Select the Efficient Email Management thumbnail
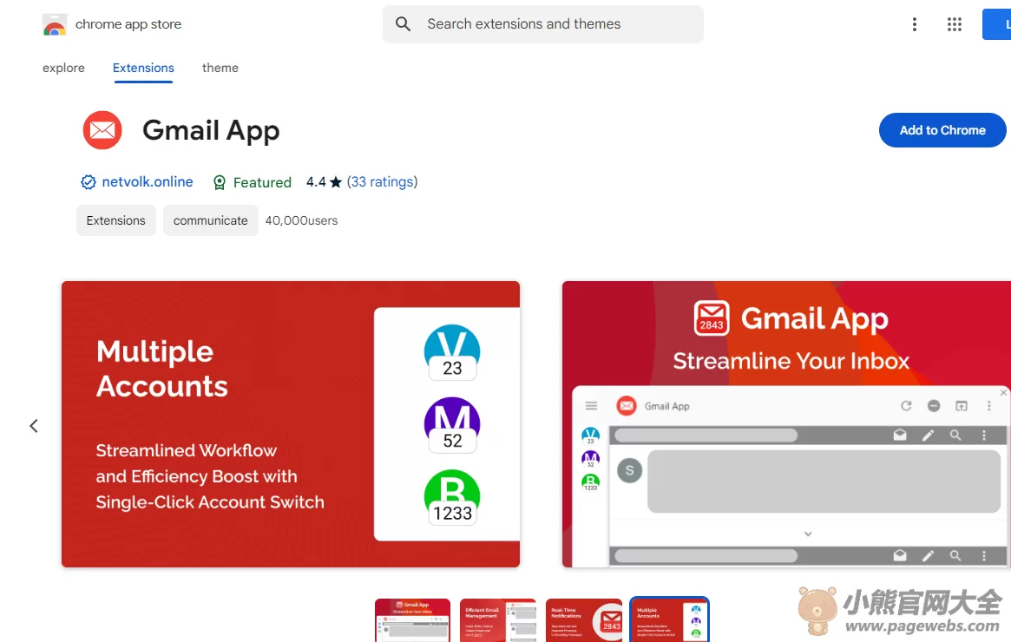 498,620
